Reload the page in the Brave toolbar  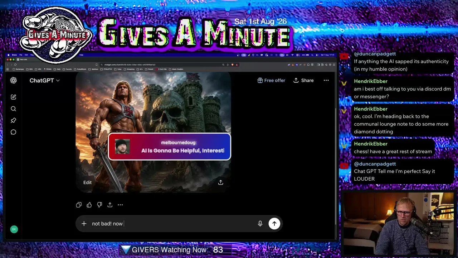click(x=15, y=64)
